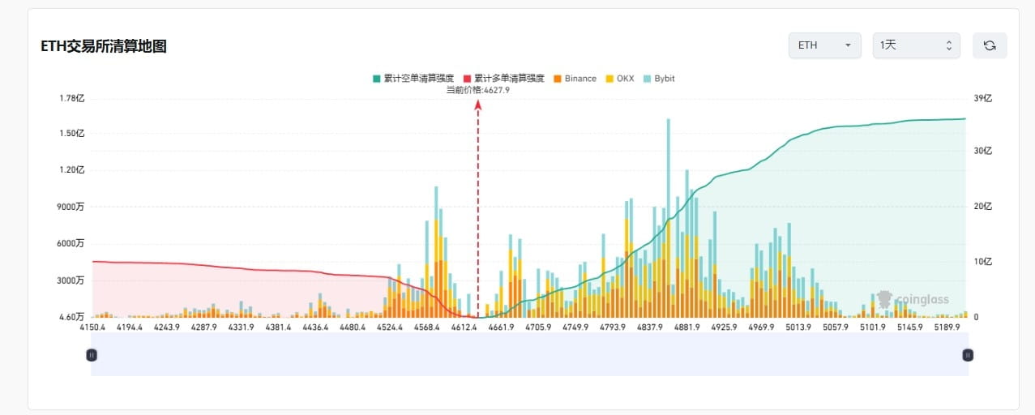Click the yellow OKX legend swatch

pos(609,79)
